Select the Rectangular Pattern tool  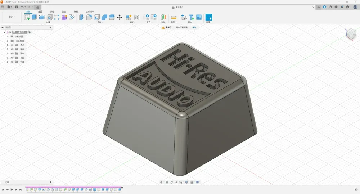click(x=57, y=17)
